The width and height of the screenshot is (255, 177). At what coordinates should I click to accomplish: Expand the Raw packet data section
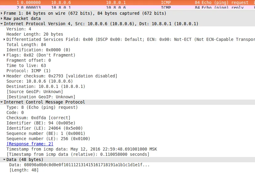click(2, 18)
